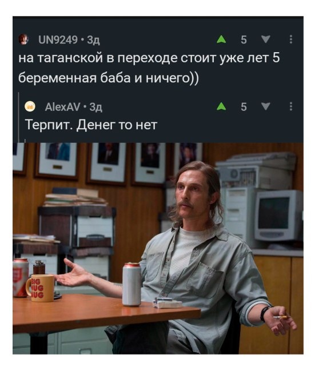
Task: Click UN9249's profile avatar
Action: pyautogui.click(x=23, y=39)
